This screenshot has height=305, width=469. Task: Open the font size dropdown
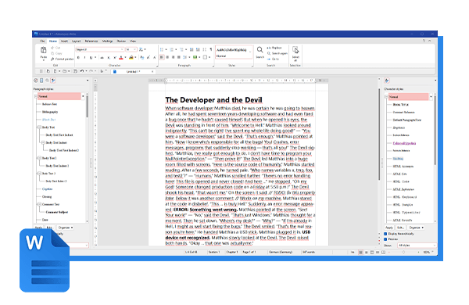(x=135, y=49)
